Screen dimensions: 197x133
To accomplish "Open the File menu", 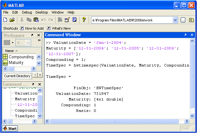I will [6, 12].
